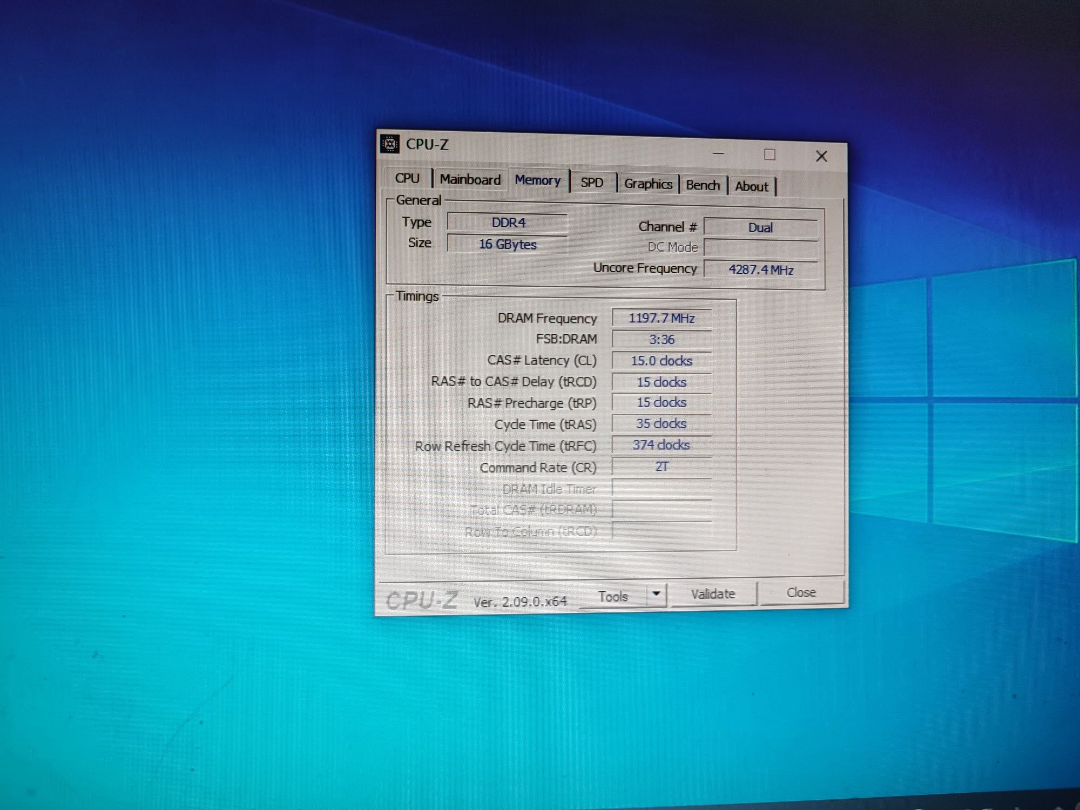
Task: Click the Row Refresh Cycle Time label
Action: [506, 446]
